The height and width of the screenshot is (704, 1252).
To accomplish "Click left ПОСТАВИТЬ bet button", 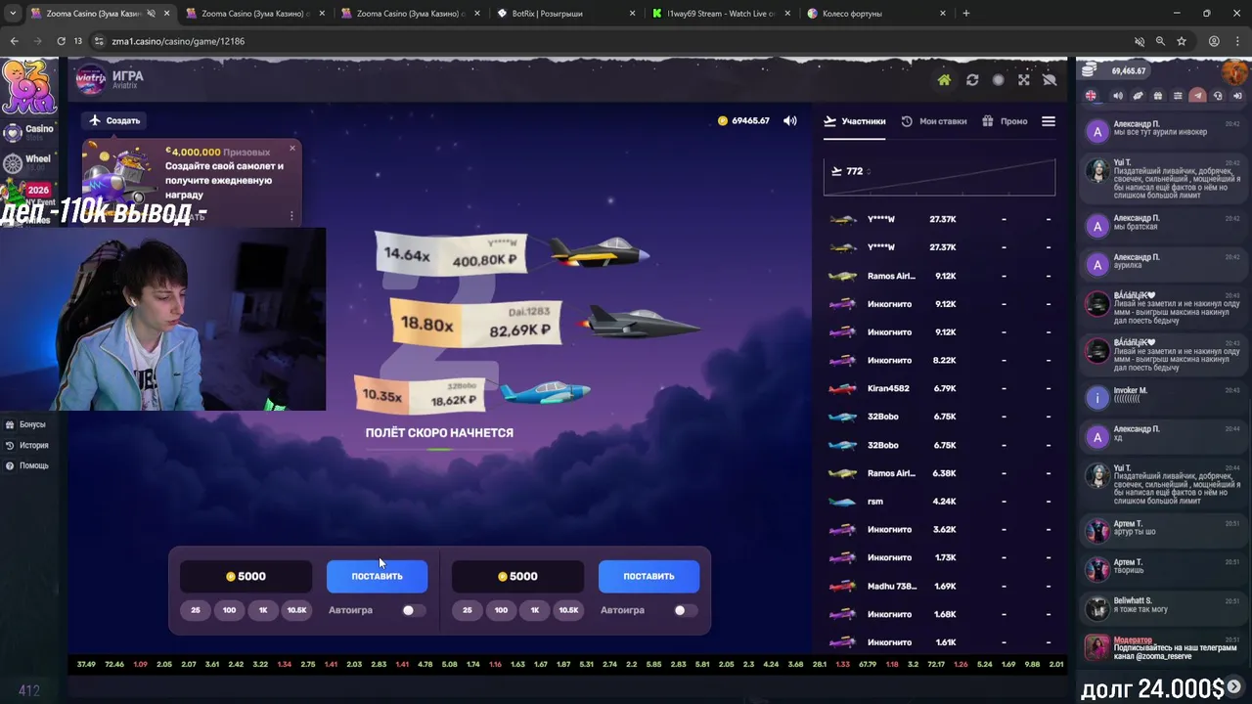I will (x=377, y=576).
